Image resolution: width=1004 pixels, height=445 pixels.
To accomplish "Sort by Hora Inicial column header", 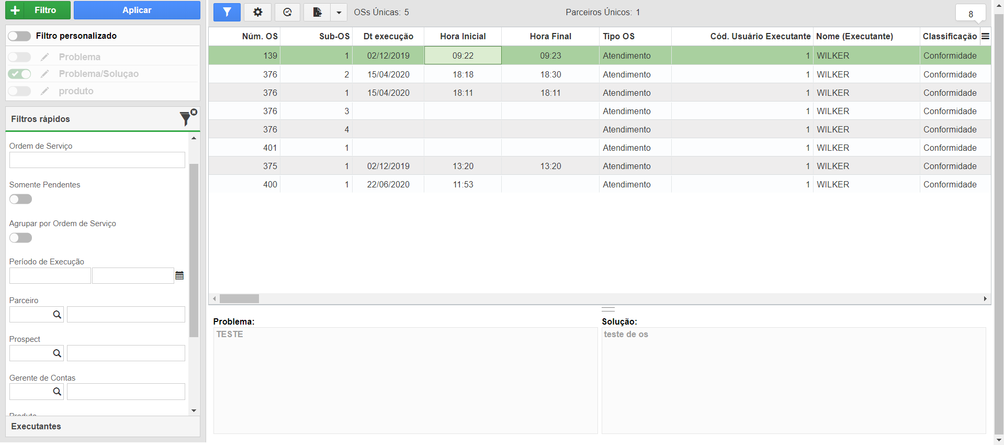I will coord(463,36).
